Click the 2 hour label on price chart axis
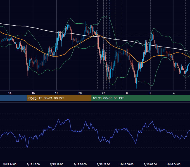 (x=150, y=93)
